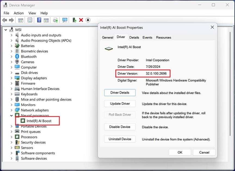Click the Enable device toolbar icon

coord(74,20)
